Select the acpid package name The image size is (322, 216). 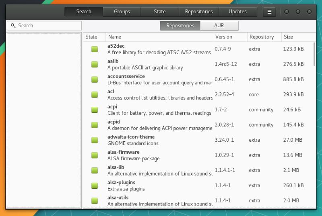pyautogui.click(x=114, y=122)
